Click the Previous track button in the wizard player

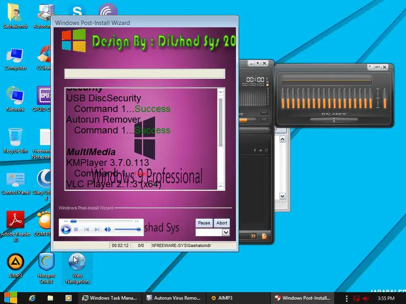(86, 229)
